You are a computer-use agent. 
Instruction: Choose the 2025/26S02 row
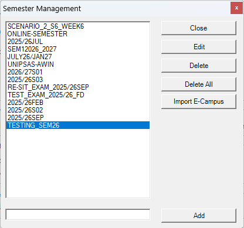coord(78,110)
